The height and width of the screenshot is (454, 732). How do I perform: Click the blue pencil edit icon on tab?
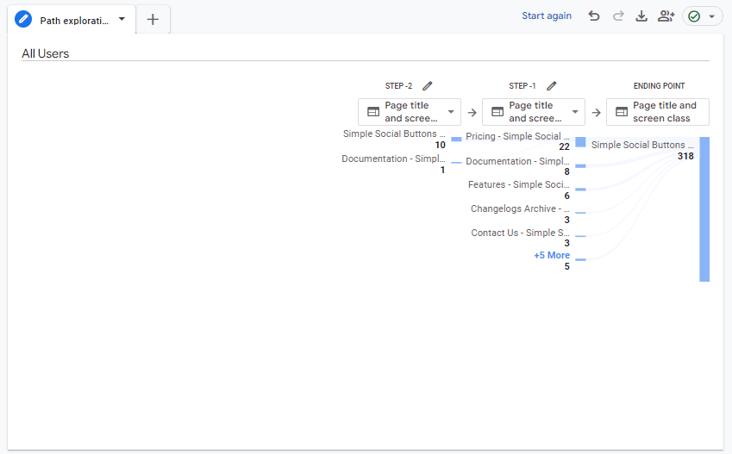coord(23,20)
